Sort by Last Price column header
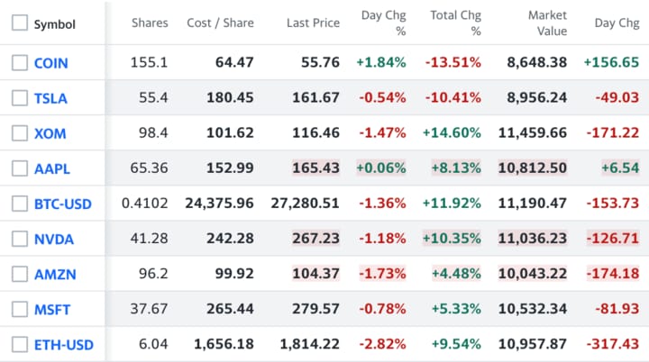Screen dimensions: 649x362 tap(312, 23)
